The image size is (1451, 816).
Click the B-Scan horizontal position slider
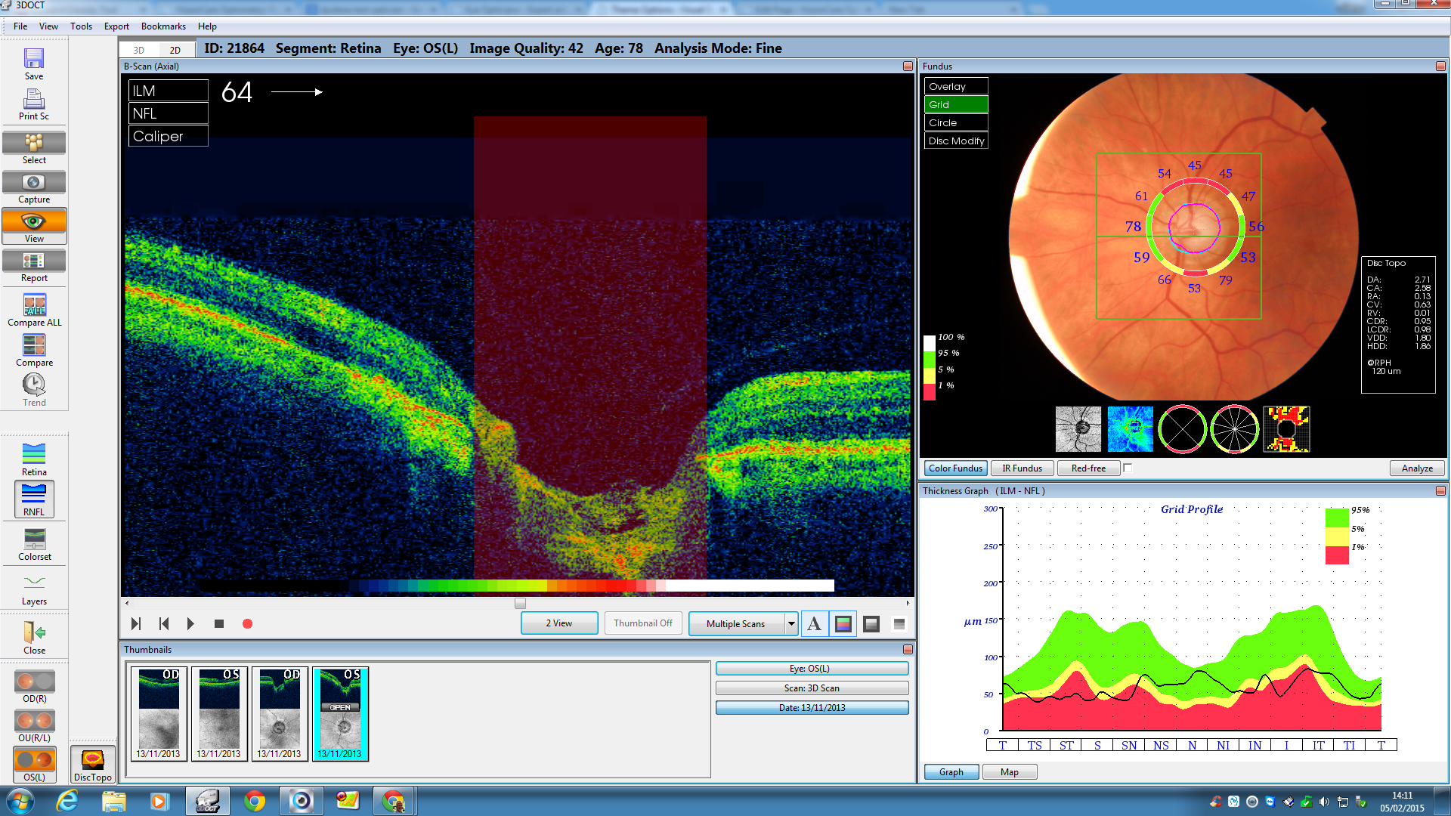tap(520, 603)
